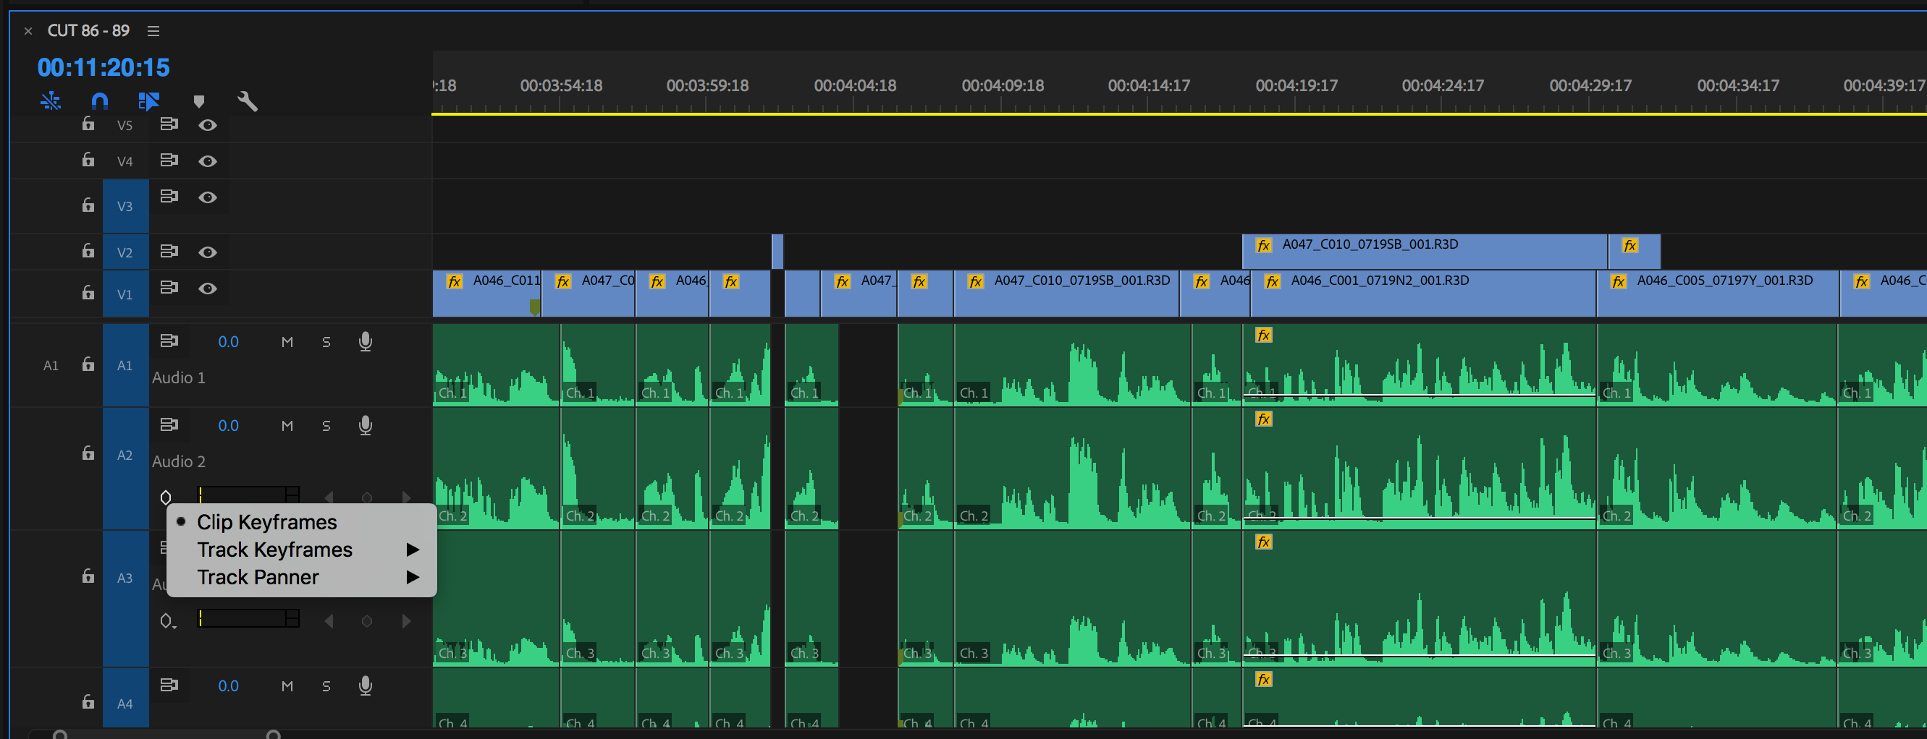The width and height of the screenshot is (1927, 739).
Task: Enable voice-over record on Audio 2
Action: click(365, 425)
